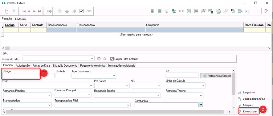Click the new document toolbar icon
The width and height of the screenshot is (273, 116).
[6, 11]
